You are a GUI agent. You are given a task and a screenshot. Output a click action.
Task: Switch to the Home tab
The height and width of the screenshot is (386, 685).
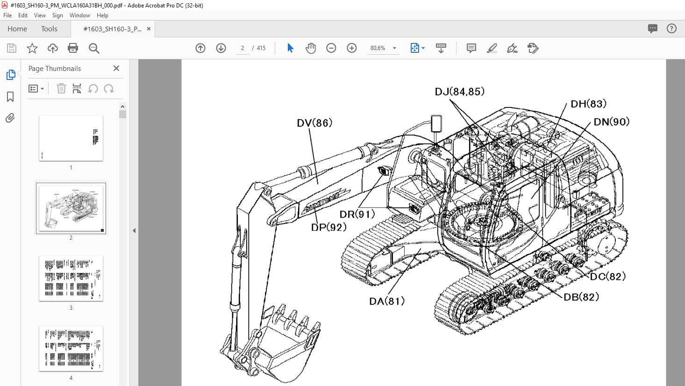(17, 29)
